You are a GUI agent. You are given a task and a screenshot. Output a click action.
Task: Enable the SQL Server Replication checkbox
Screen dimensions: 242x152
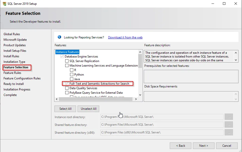point(67,61)
